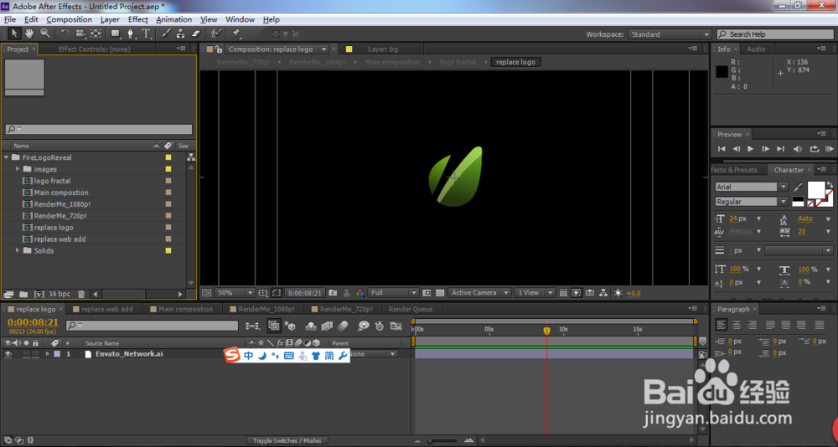The width and height of the screenshot is (838, 447).
Task: Click RenderMe_1080p! in the comp breadcrumb
Action: (x=317, y=62)
